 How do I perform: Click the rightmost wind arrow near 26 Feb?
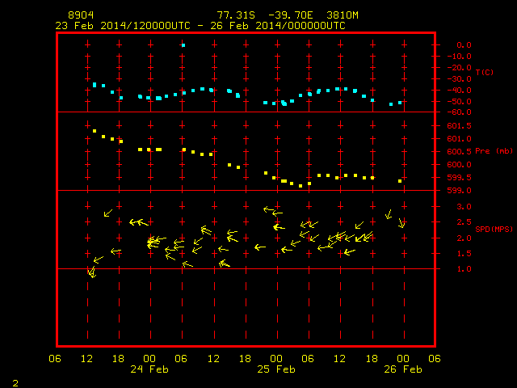click(401, 223)
